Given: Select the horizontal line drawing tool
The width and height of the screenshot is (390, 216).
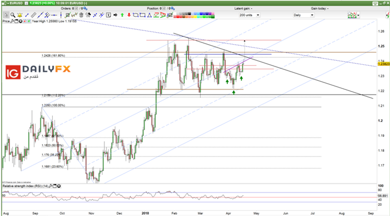Looking at the screenshot, I should (54, 15).
